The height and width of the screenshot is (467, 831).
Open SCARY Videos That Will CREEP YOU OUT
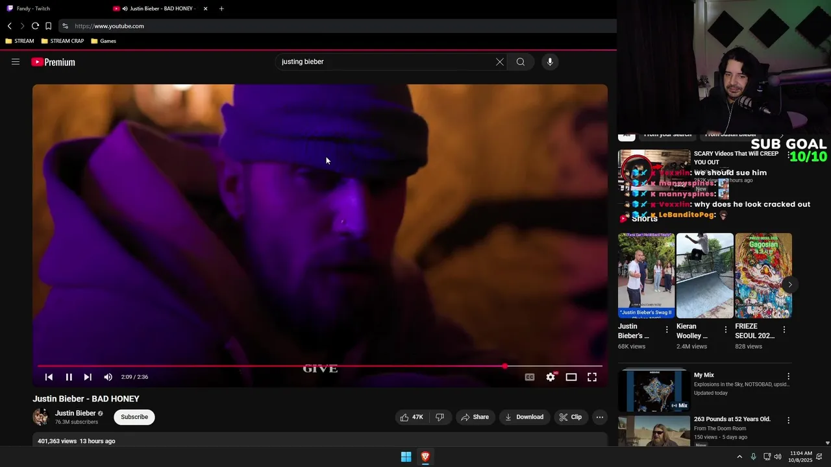pos(736,158)
